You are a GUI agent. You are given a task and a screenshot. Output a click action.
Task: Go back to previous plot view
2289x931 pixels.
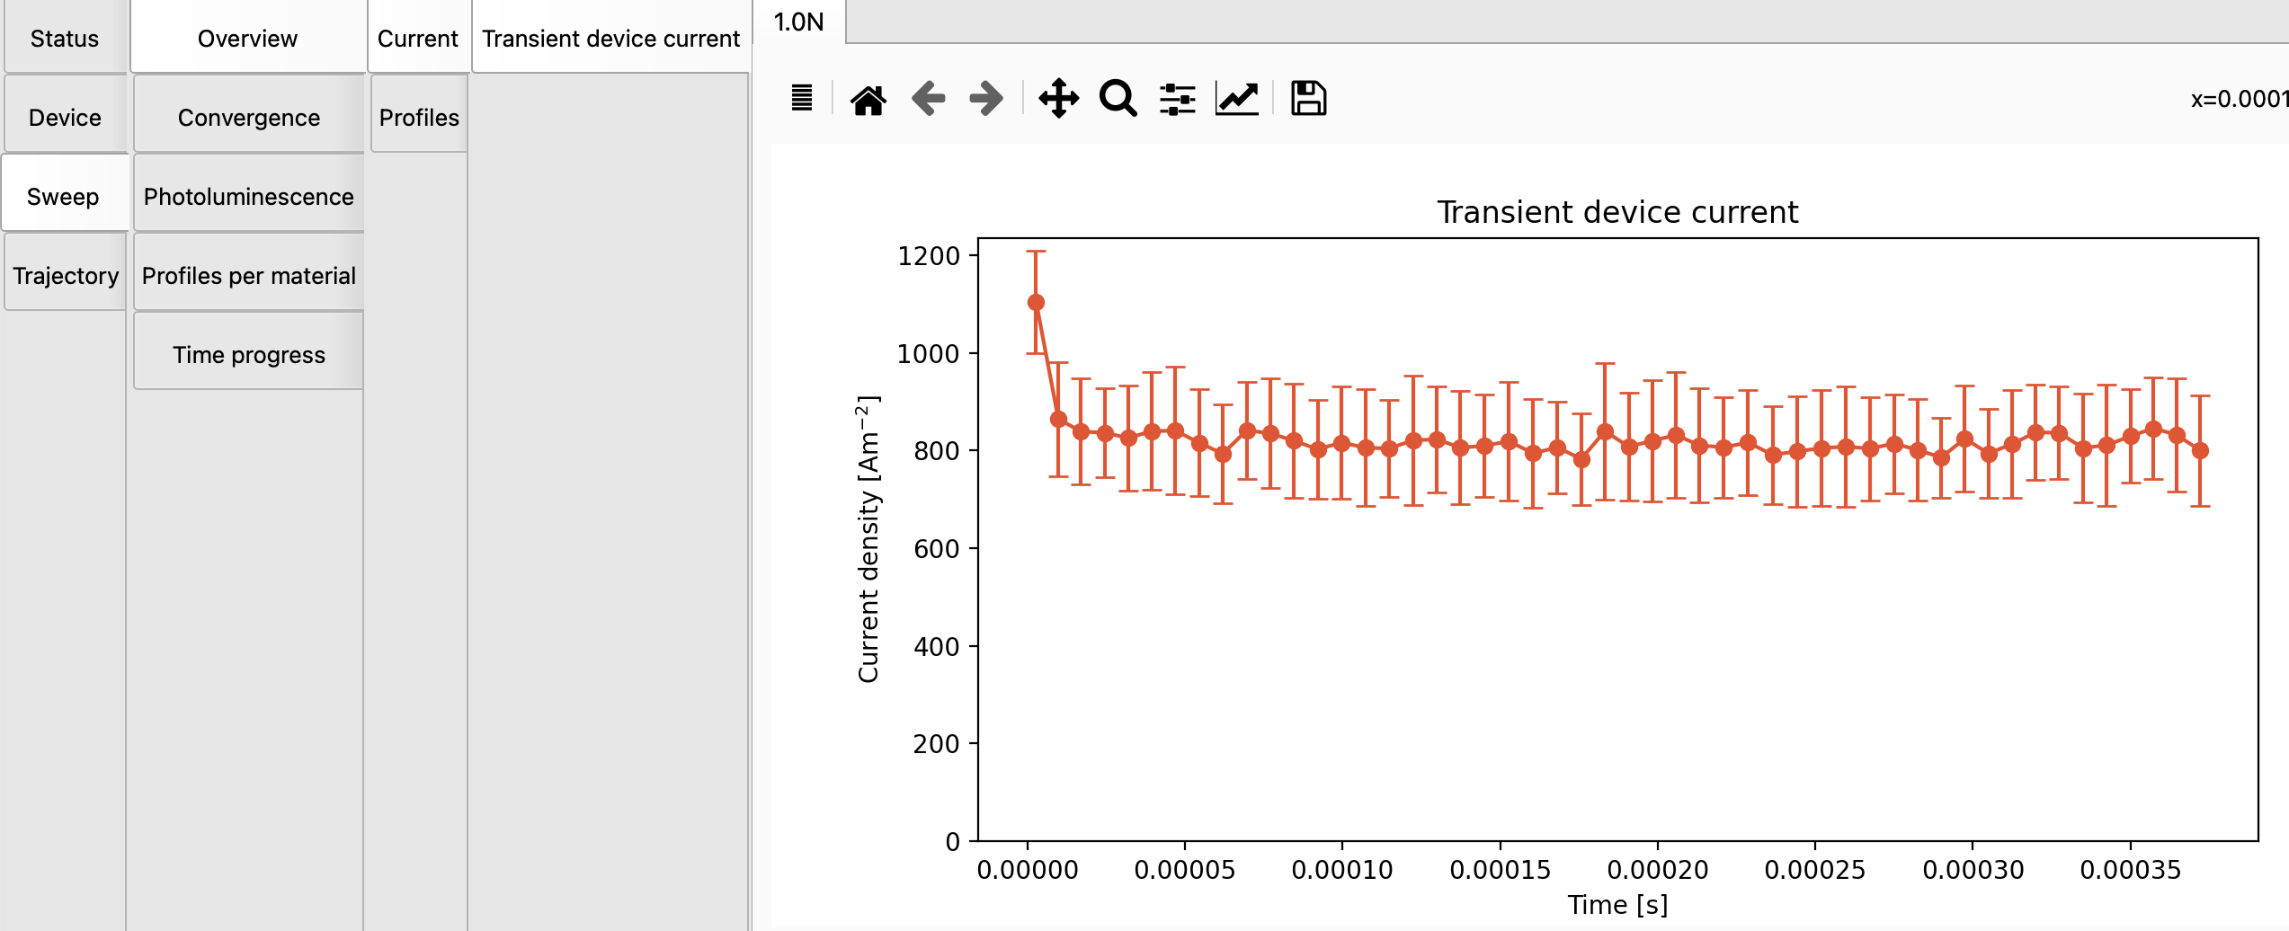click(928, 99)
